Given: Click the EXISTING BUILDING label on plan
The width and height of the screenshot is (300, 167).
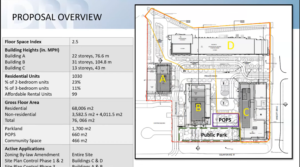Looking at the screenshot, I should [x=159, y=123].
